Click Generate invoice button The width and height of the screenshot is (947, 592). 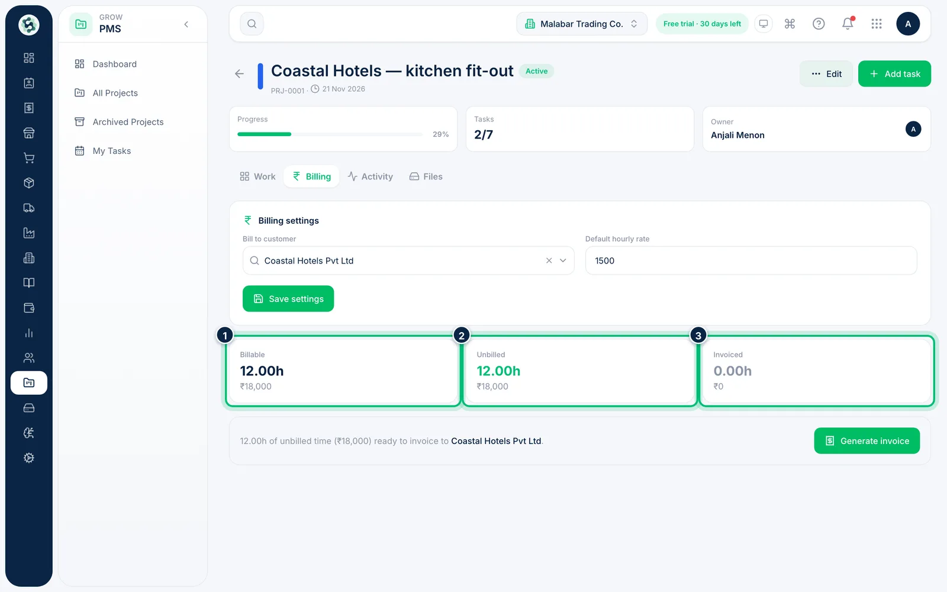coord(867,441)
